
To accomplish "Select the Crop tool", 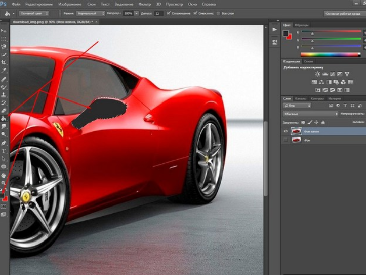I will pos(4,62).
